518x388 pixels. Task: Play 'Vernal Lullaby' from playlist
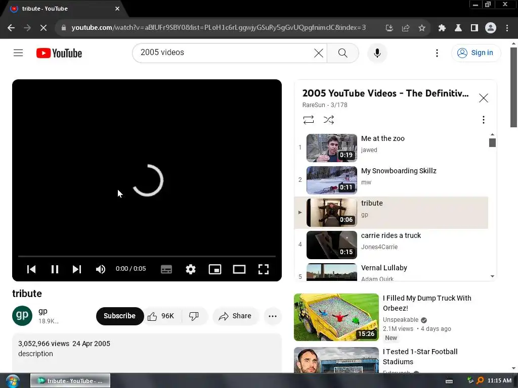tap(391, 271)
